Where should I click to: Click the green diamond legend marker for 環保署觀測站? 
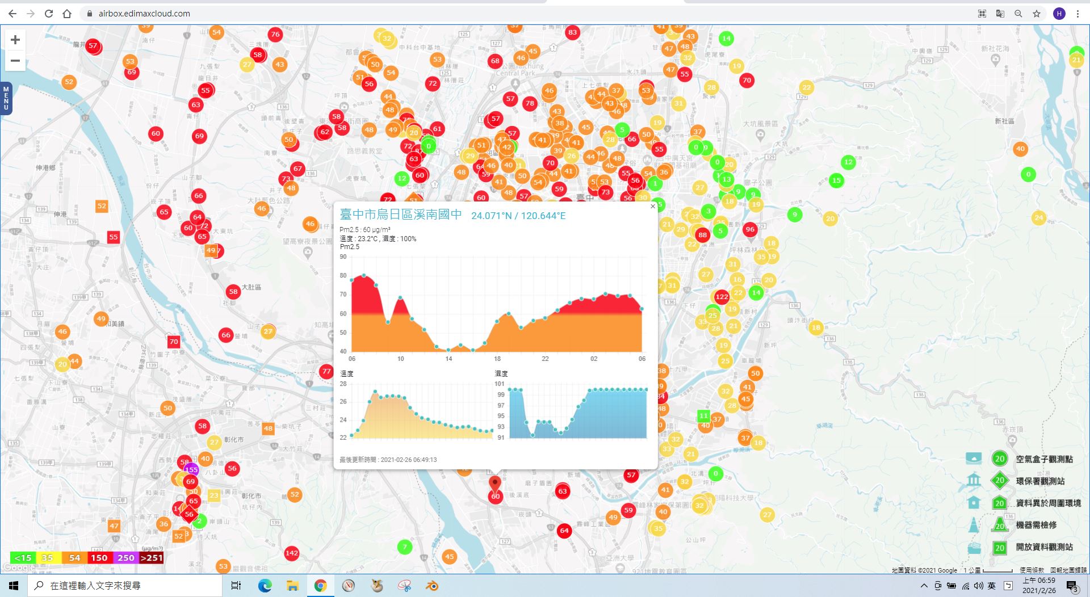pos(1000,481)
